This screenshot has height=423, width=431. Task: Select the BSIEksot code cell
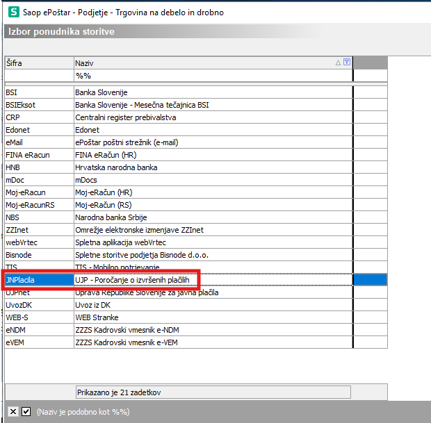point(40,105)
